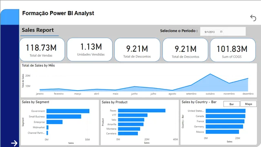Click the Amarilla product bar
The height and width of the screenshot is (147, 261).
point(131,124)
